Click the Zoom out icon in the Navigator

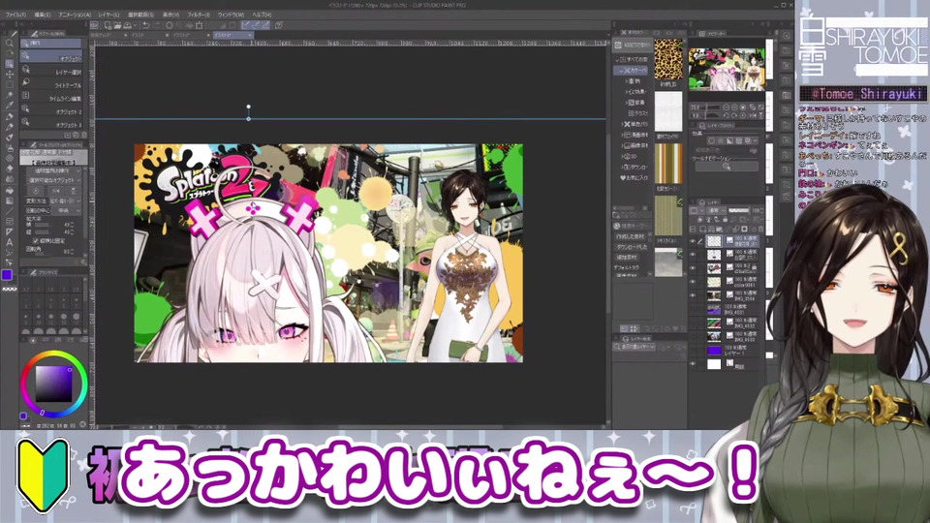726,108
